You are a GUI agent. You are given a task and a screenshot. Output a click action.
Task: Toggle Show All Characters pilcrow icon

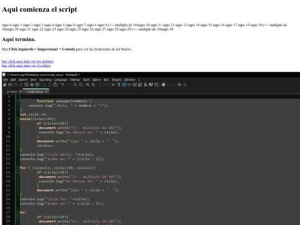[118, 84]
